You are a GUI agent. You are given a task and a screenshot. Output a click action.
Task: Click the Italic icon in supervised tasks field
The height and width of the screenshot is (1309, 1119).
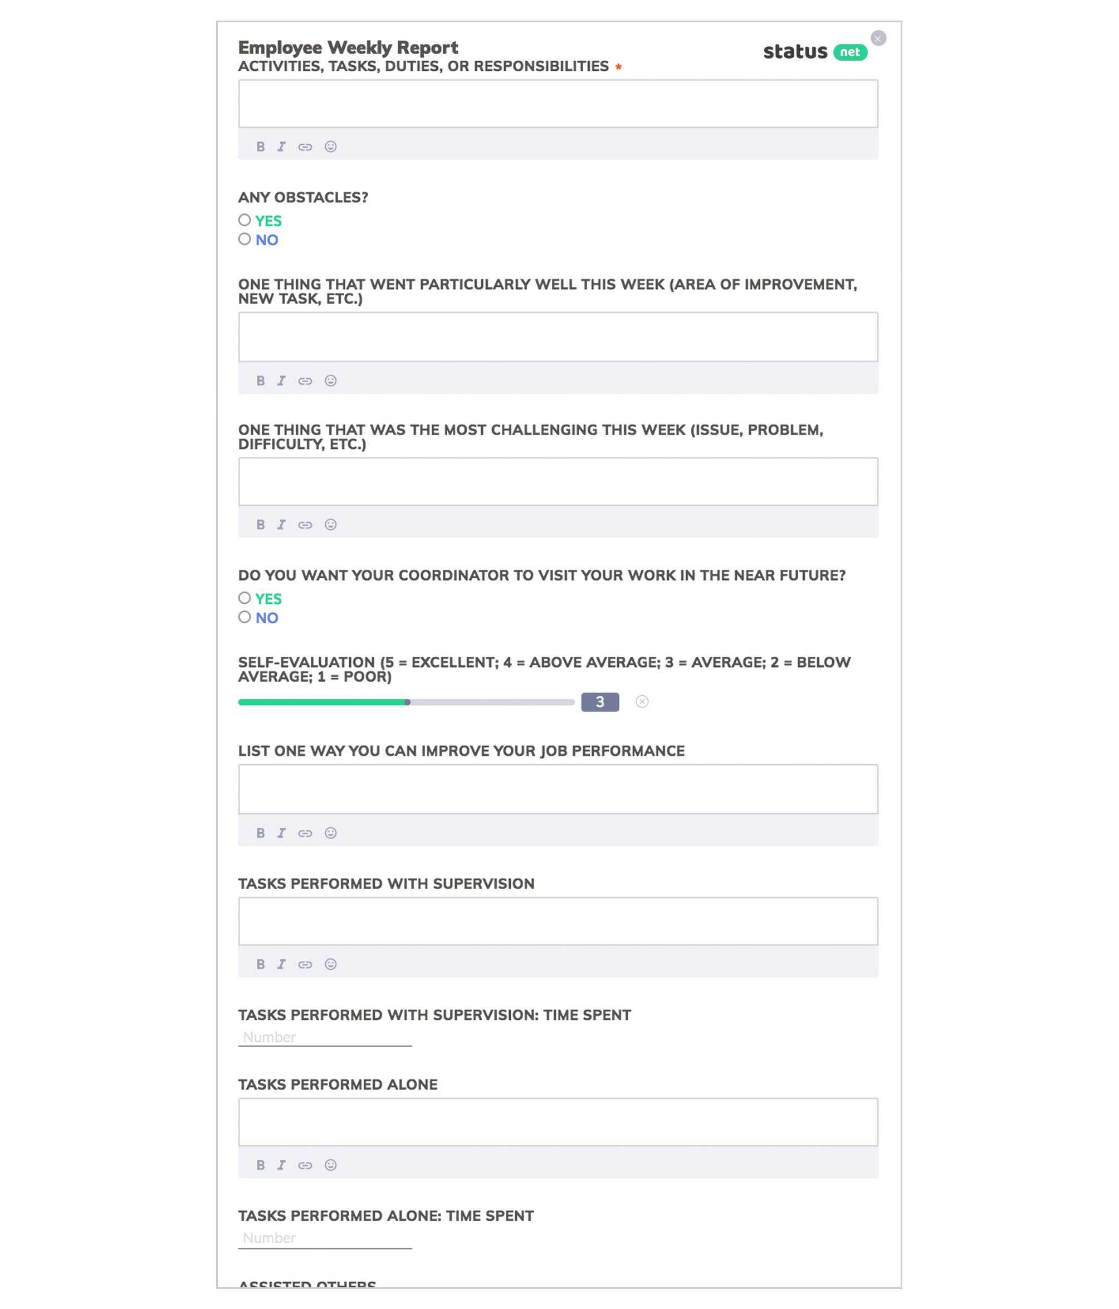(x=283, y=964)
